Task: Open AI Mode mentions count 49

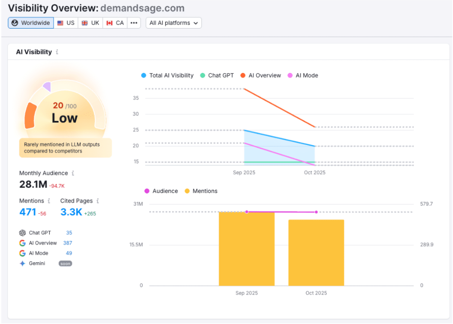Action: pyautogui.click(x=69, y=253)
